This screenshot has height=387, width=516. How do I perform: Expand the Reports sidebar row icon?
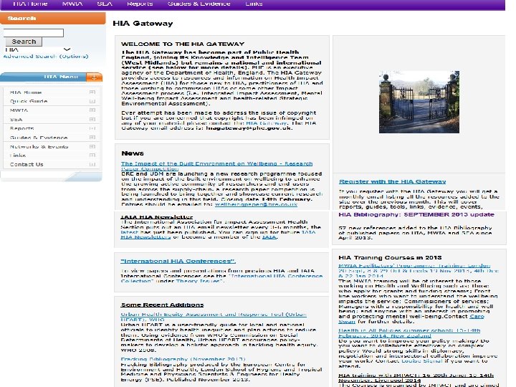tap(92, 128)
